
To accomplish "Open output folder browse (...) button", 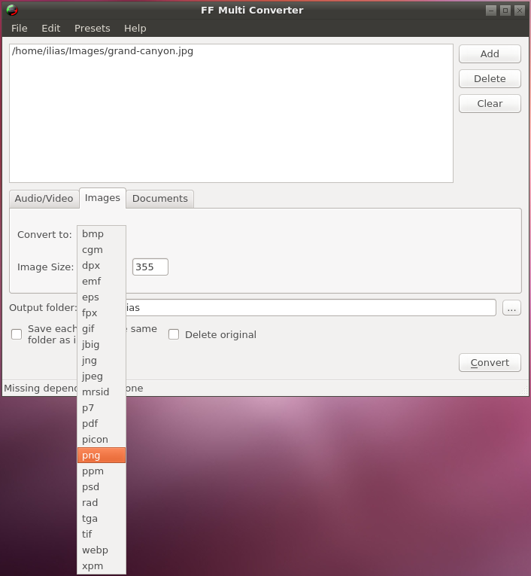I will pos(511,308).
